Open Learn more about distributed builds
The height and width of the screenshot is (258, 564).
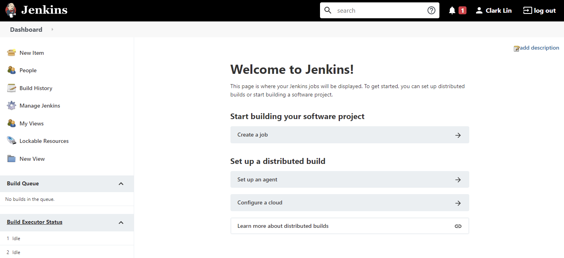pyautogui.click(x=349, y=226)
